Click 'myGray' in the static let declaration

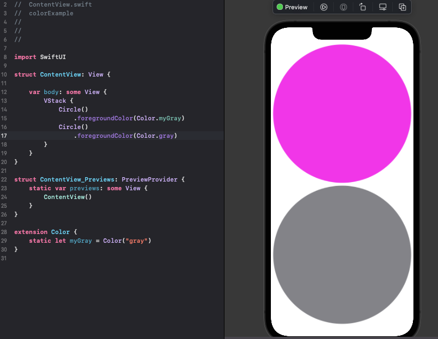point(80,241)
